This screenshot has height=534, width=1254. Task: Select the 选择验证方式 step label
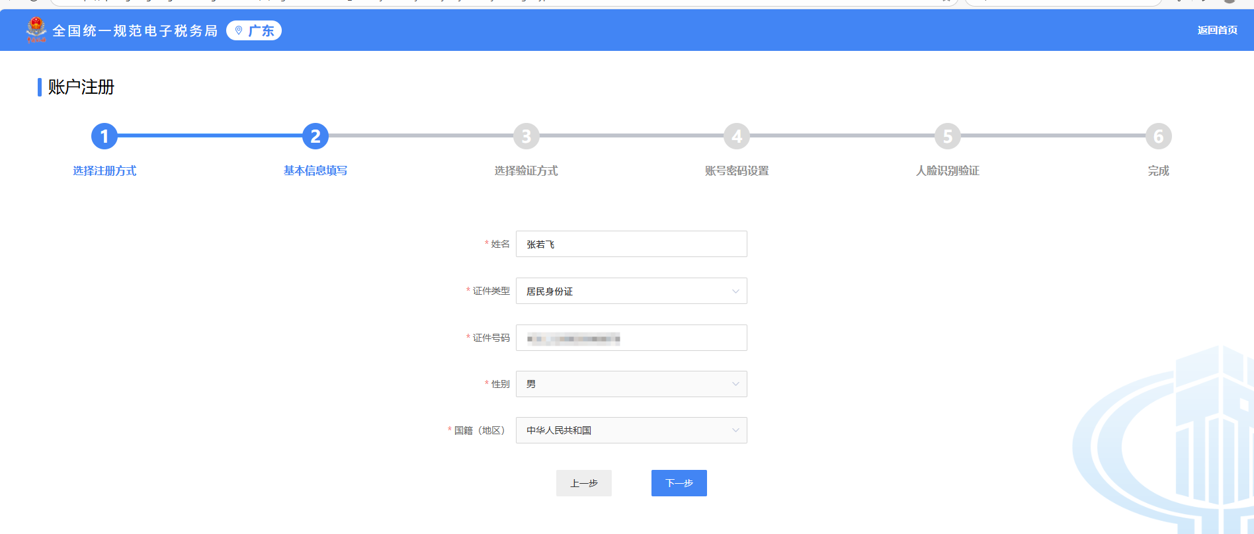click(x=526, y=171)
